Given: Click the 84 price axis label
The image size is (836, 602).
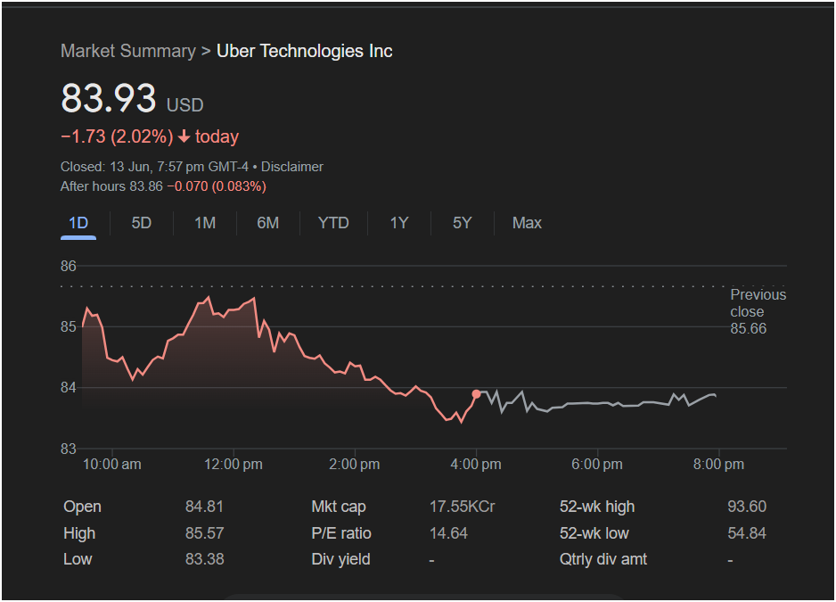Looking at the screenshot, I should pos(69,387).
